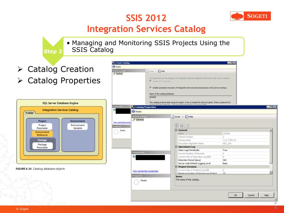Click the Create Catalog title bar icon
284x213 pixels.
point(114,63)
